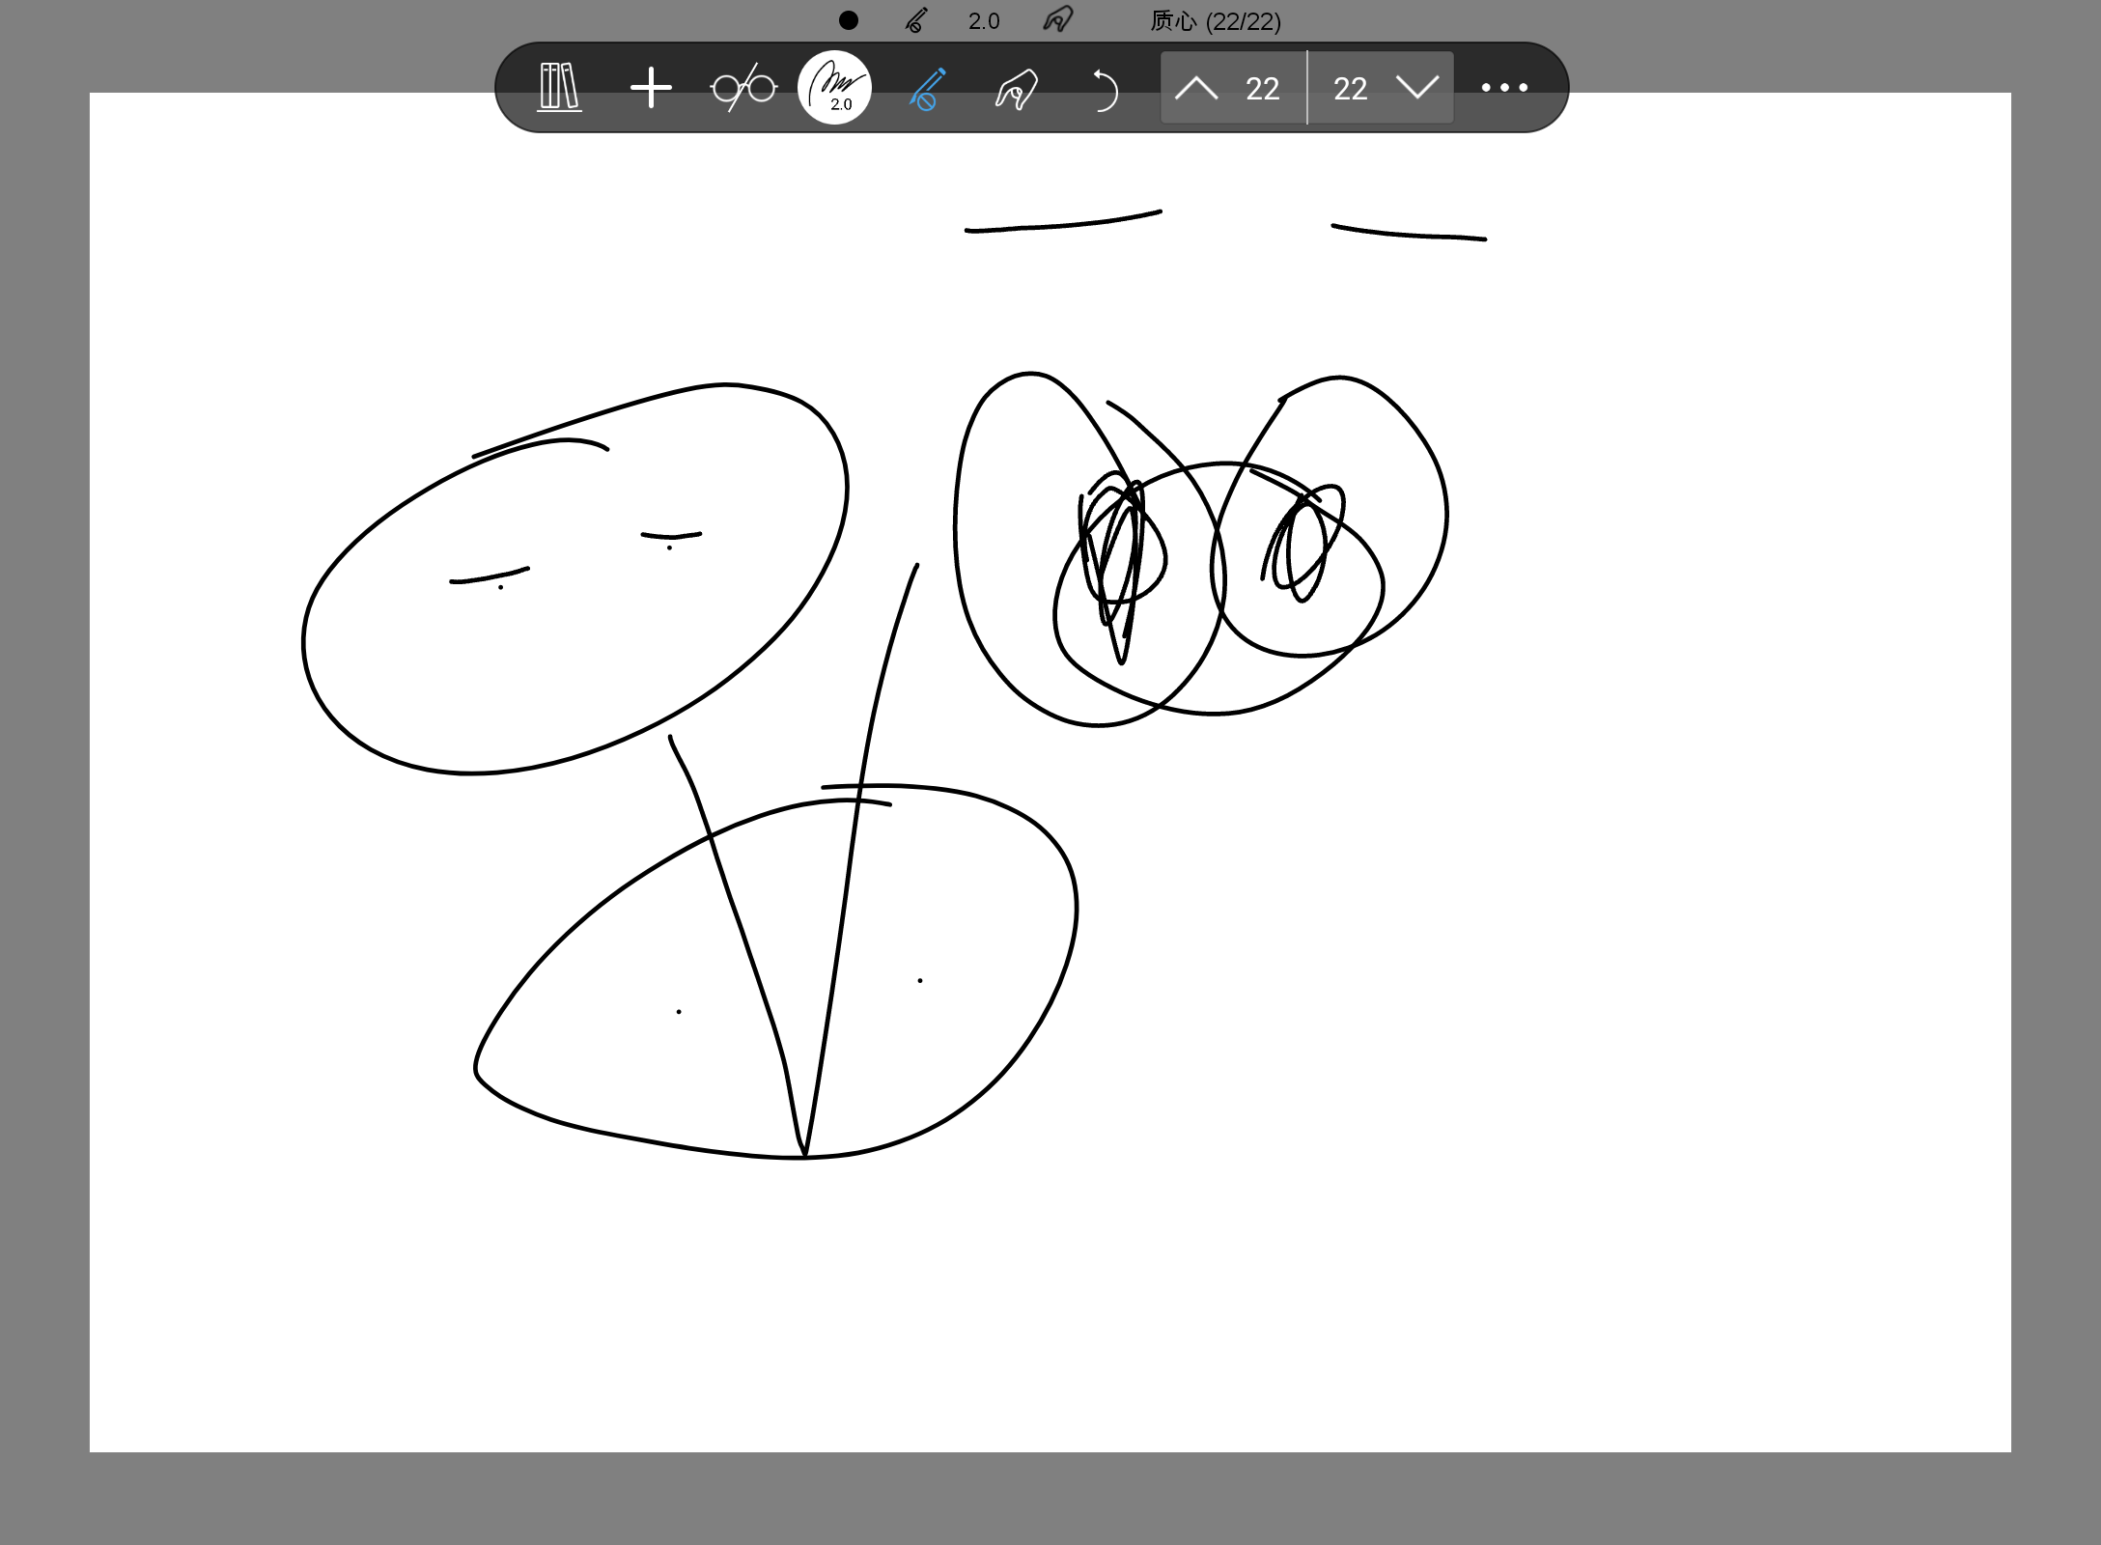
Task: Undo the last stroke
Action: tap(1106, 90)
